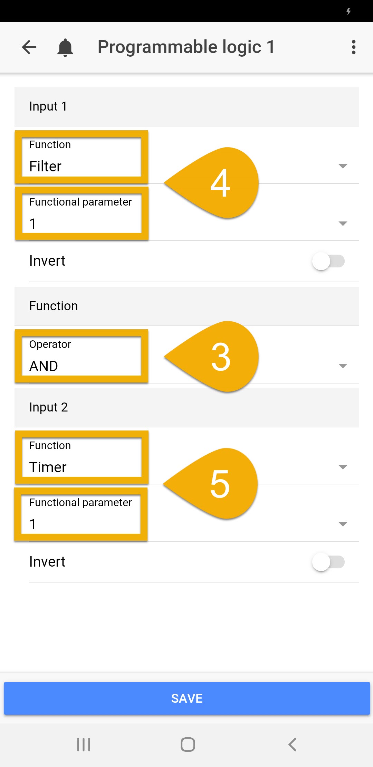Open Input 2 Functional parameter dropdown arrow
Screen dimensions: 373x767
pos(343,524)
